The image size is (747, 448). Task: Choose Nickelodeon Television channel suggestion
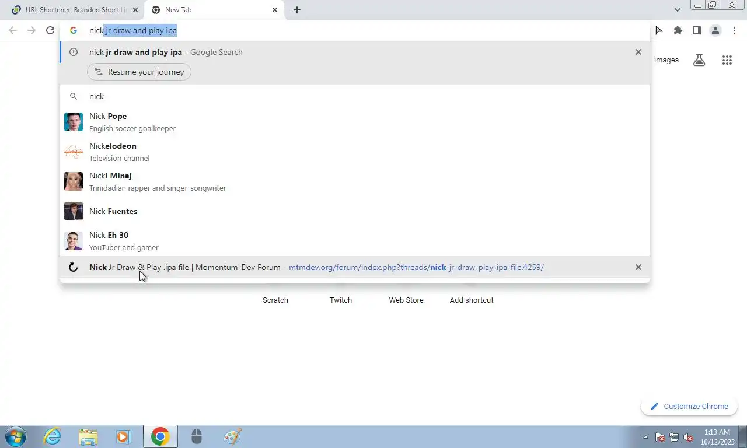(x=355, y=152)
